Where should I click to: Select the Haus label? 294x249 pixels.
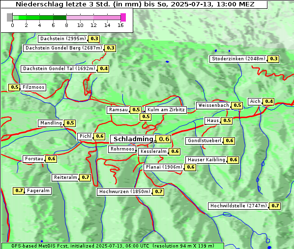click(x=212, y=121)
